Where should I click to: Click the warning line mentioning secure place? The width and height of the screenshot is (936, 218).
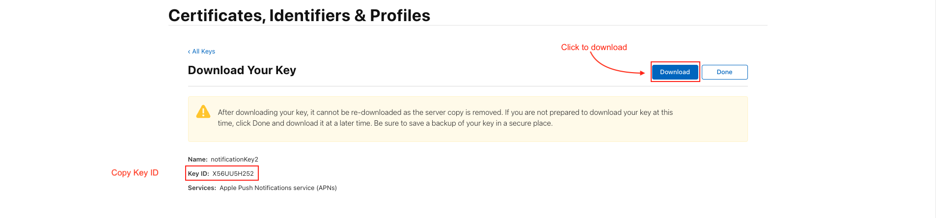coord(385,123)
